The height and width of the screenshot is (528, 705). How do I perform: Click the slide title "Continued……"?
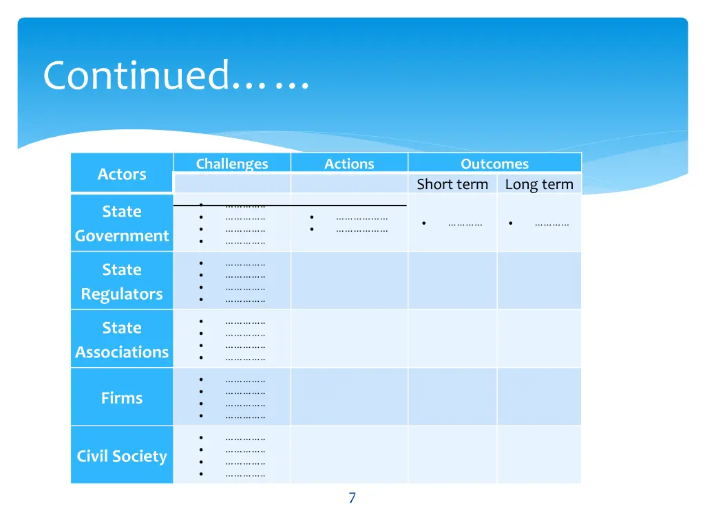pyautogui.click(x=176, y=75)
